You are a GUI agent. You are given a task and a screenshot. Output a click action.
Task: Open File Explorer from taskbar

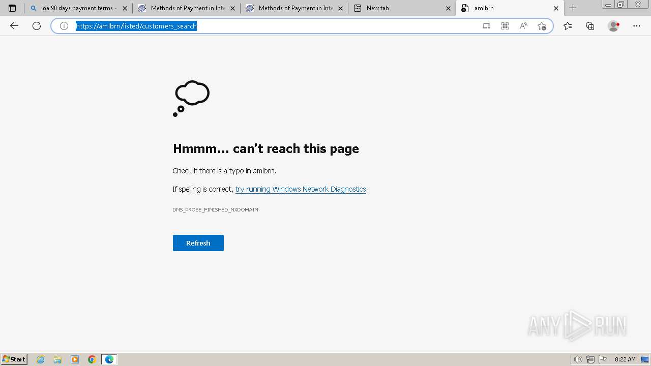click(57, 359)
